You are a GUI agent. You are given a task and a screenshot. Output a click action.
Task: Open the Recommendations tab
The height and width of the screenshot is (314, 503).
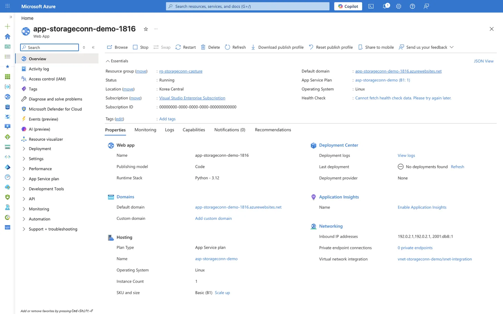273,130
